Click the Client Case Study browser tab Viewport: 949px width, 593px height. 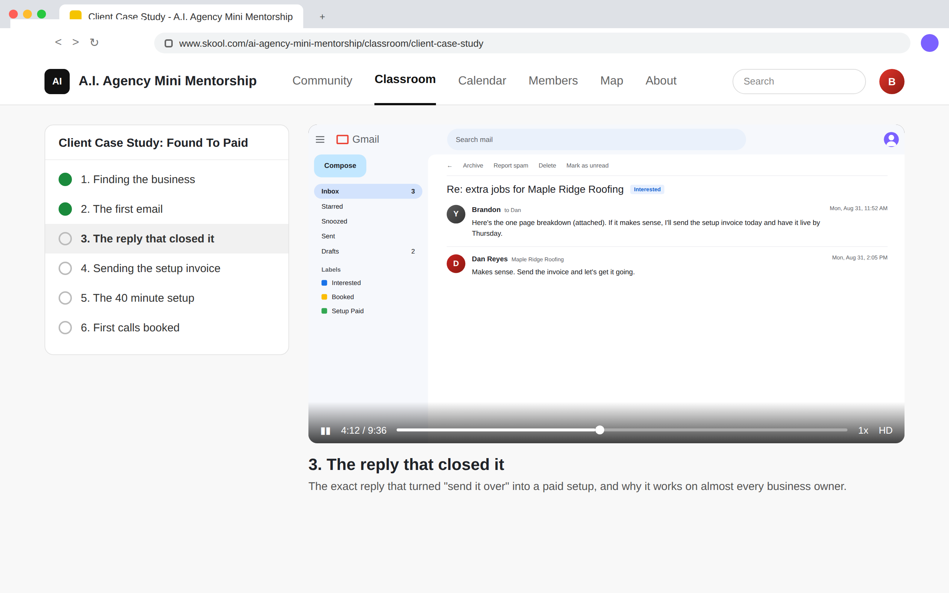[181, 16]
